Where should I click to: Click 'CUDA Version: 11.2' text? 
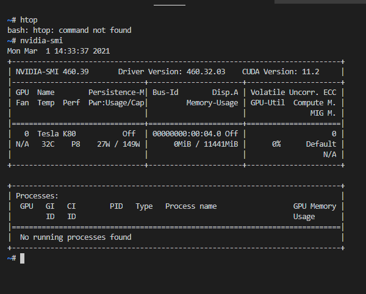click(281, 72)
